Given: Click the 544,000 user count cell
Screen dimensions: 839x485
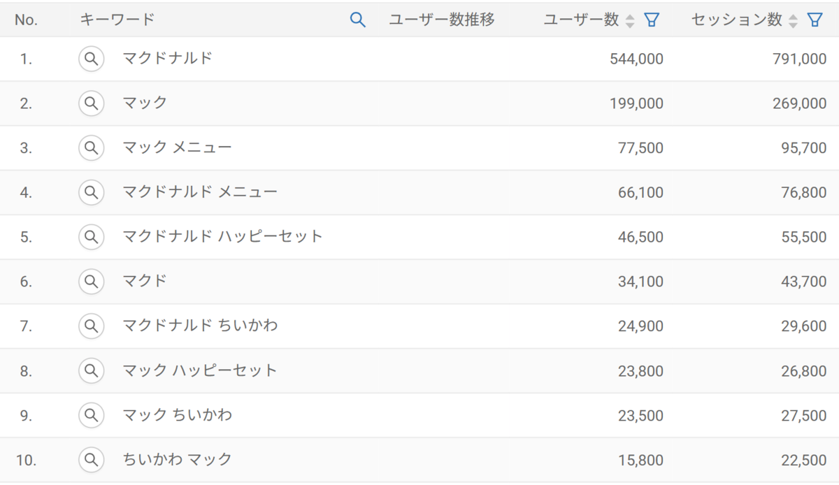Looking at the screenshot, I should click(x=636, y=59).
